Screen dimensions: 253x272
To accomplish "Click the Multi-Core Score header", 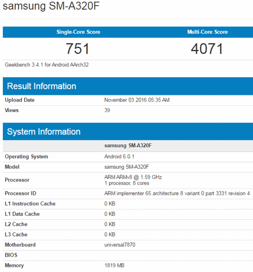I will (207, 32).
